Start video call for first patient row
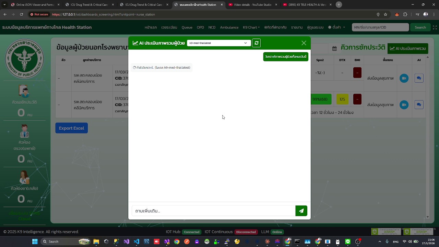Screen dimensions: 439x247 [x=404, y=78]
